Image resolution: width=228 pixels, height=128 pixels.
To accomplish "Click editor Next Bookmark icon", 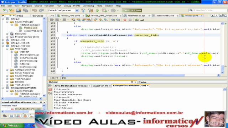I will click(100, 20).
